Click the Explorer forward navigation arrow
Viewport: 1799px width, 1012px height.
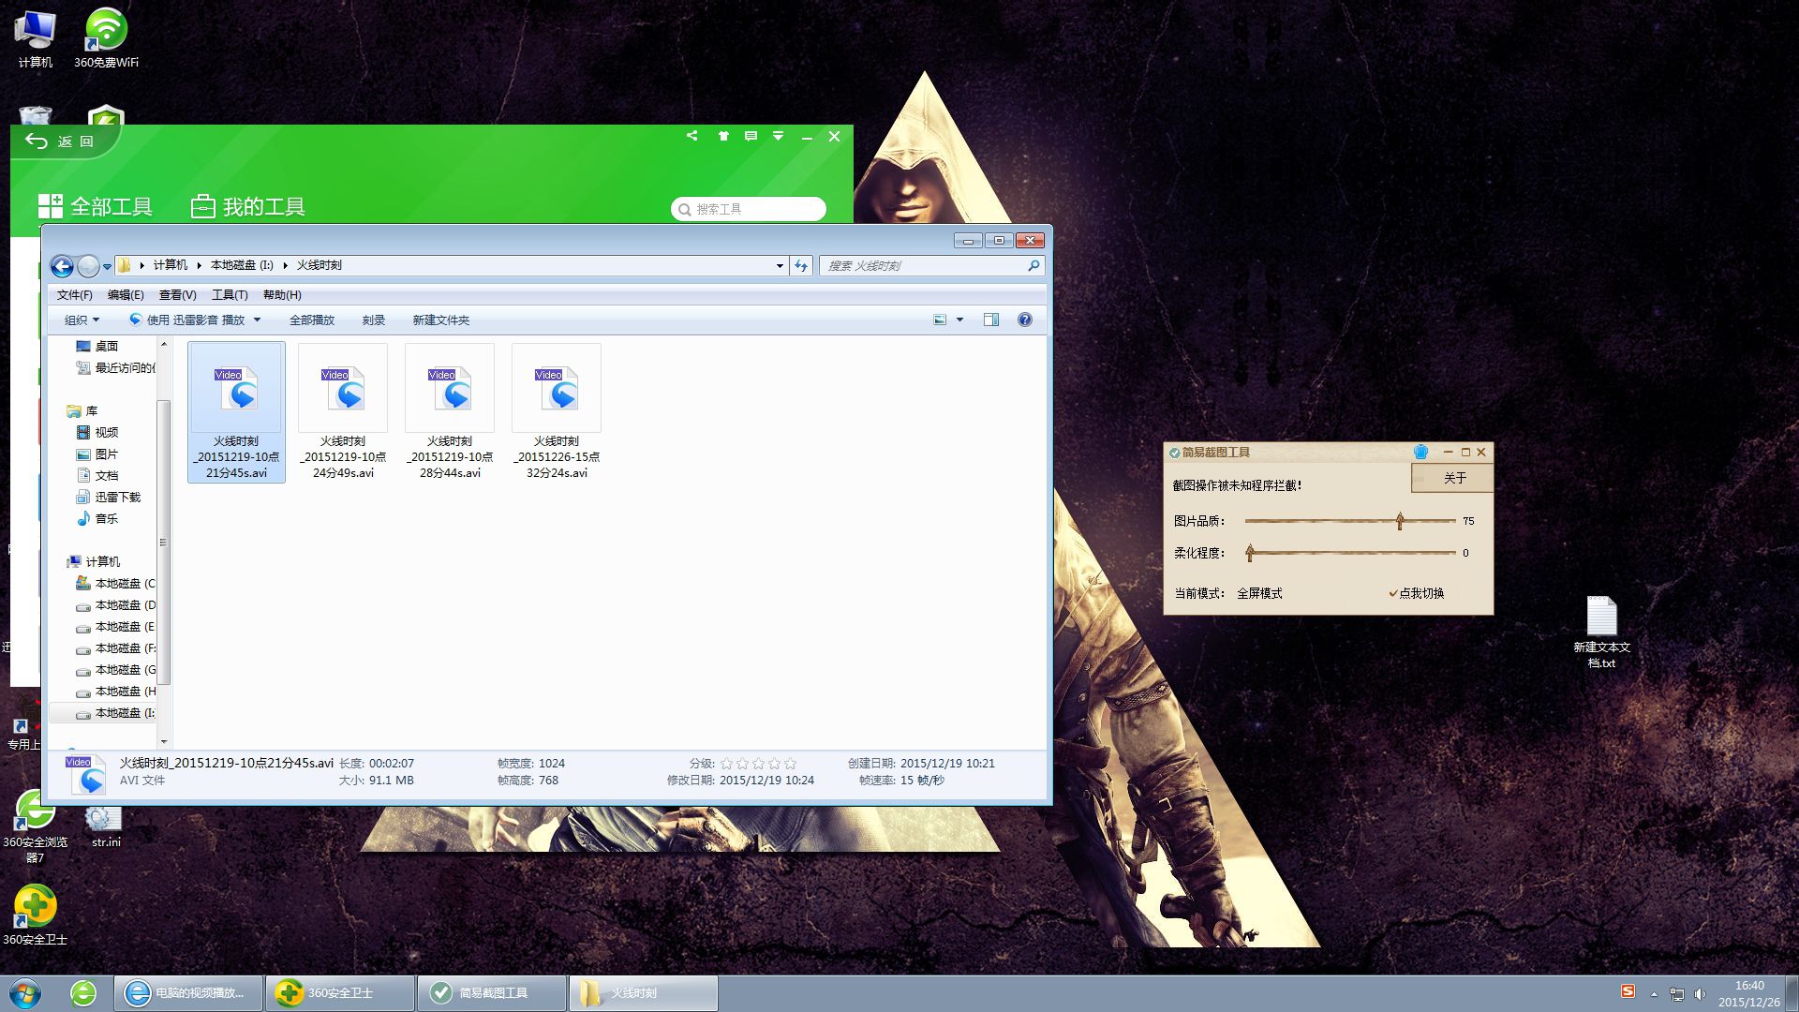point(88,266)
